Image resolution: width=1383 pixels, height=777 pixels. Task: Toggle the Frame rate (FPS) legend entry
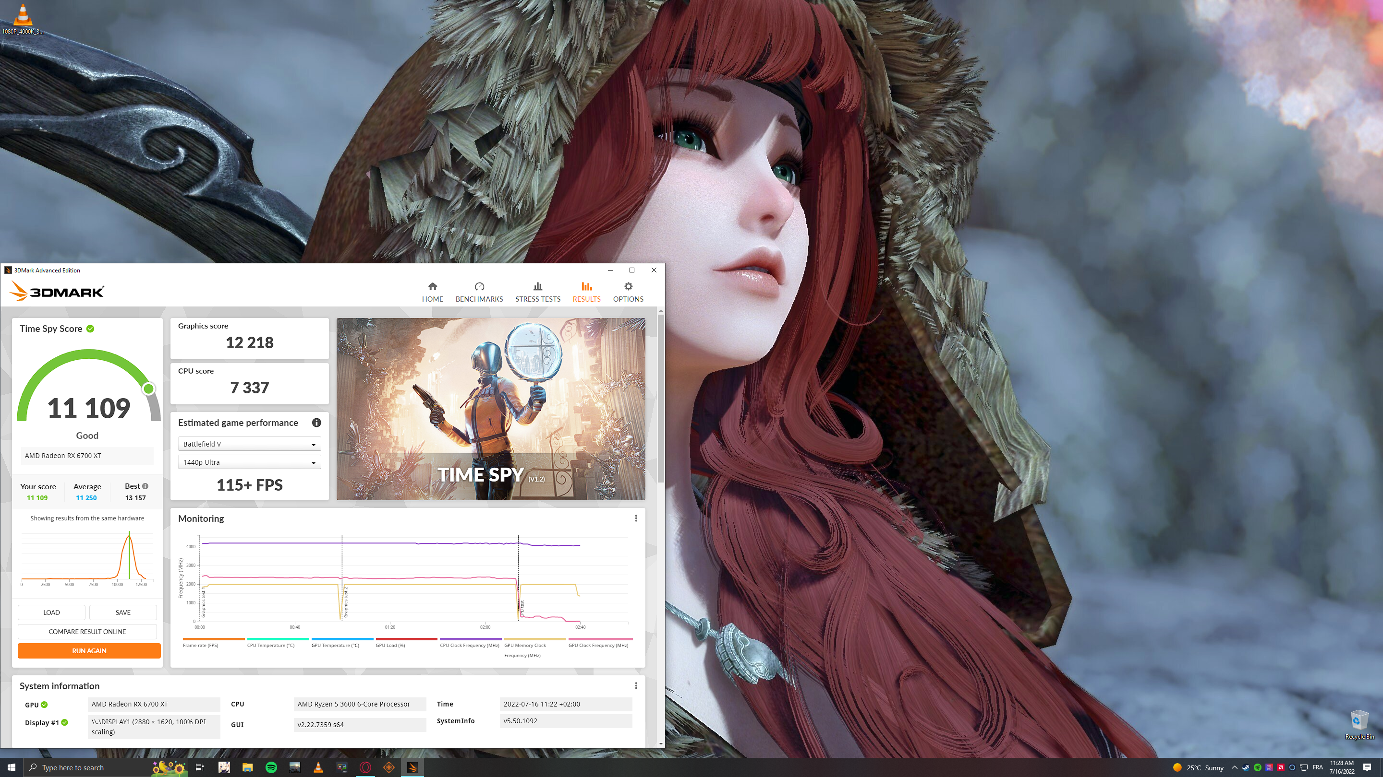(213, 642)
